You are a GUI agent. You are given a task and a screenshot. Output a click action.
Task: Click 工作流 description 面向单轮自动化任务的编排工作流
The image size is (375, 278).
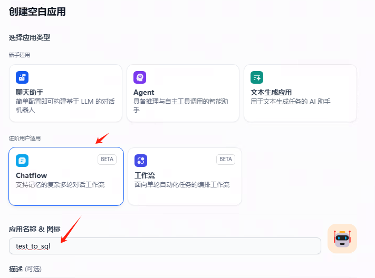[x=182, y=185]
